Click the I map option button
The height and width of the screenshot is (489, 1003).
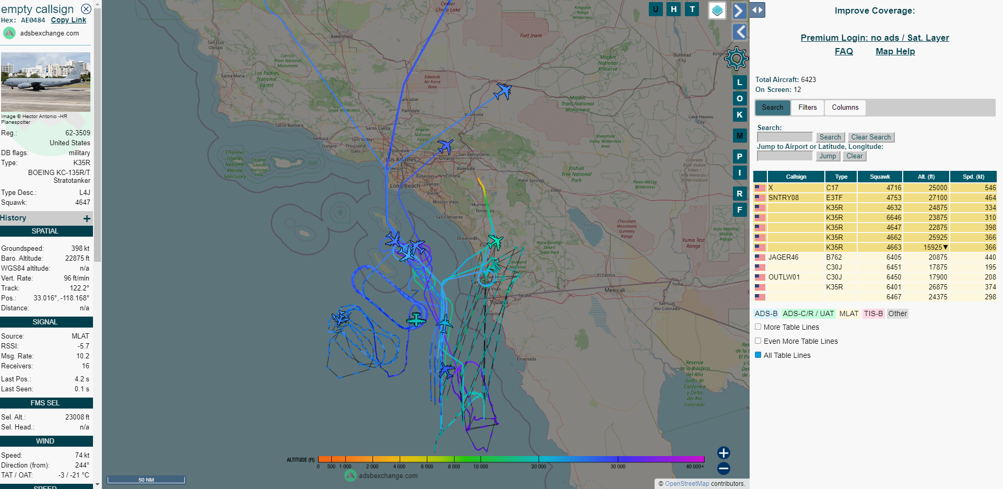click(x=740, y=172)
